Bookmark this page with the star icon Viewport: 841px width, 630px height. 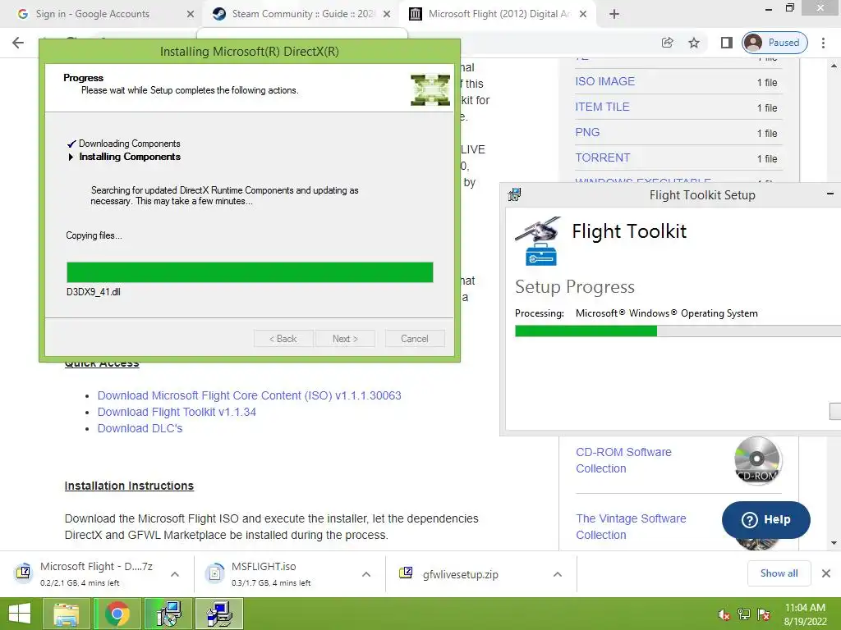(694, 43)
